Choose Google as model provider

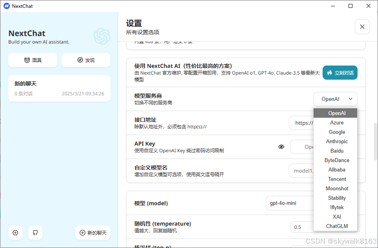pyautogui.click(x=335, y=132)
